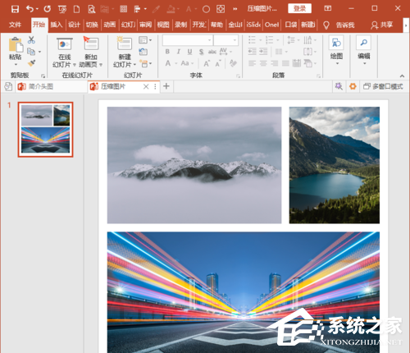The image size is (410, 353).
Task: Toggle Bold text formatting
Action: [167, 52]
